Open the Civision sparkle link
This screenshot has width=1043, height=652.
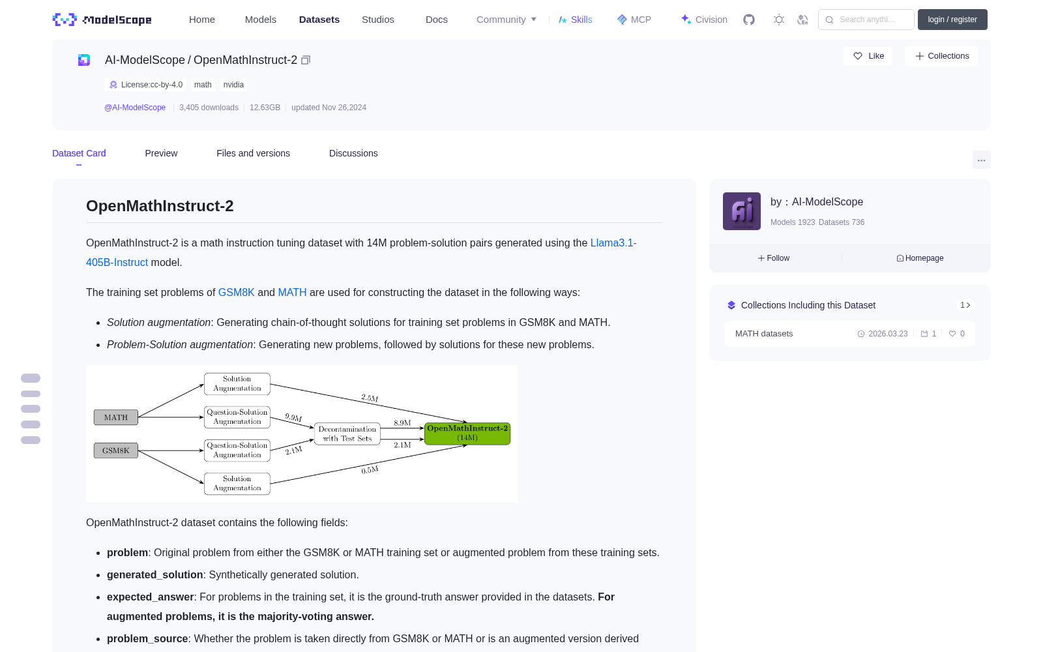(x=704, y=20)
